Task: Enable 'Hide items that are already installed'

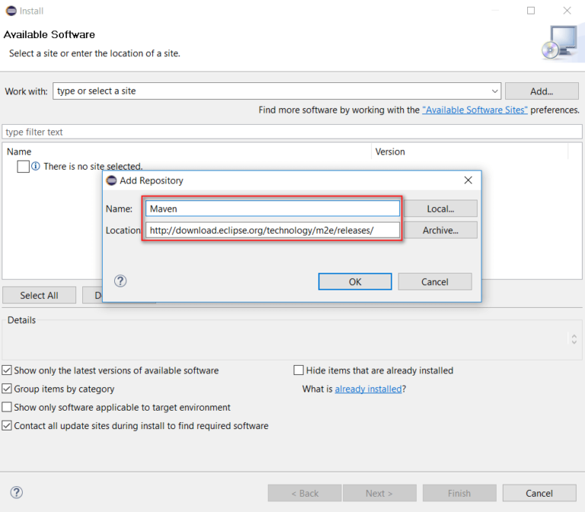Action: pos(299,370)
